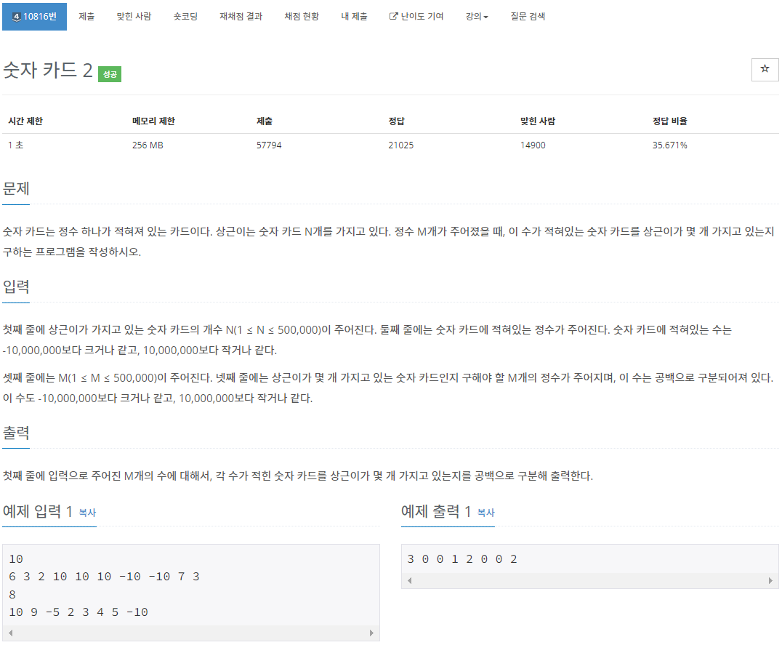Switch to the 채점 현황 tab
Screen dimensions: 782x645
pos(302,17)
